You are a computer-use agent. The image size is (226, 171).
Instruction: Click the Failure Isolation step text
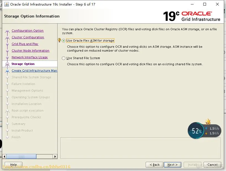click(23, 84)
